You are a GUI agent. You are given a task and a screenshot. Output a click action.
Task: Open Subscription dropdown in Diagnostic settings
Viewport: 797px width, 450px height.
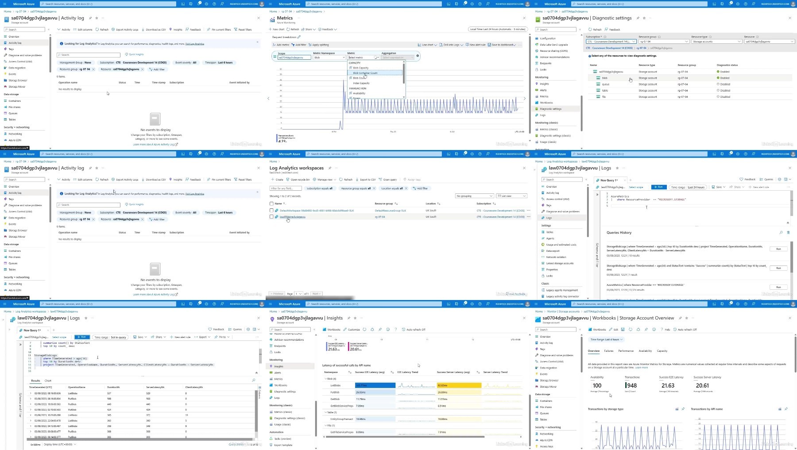[x=611, y=42]
